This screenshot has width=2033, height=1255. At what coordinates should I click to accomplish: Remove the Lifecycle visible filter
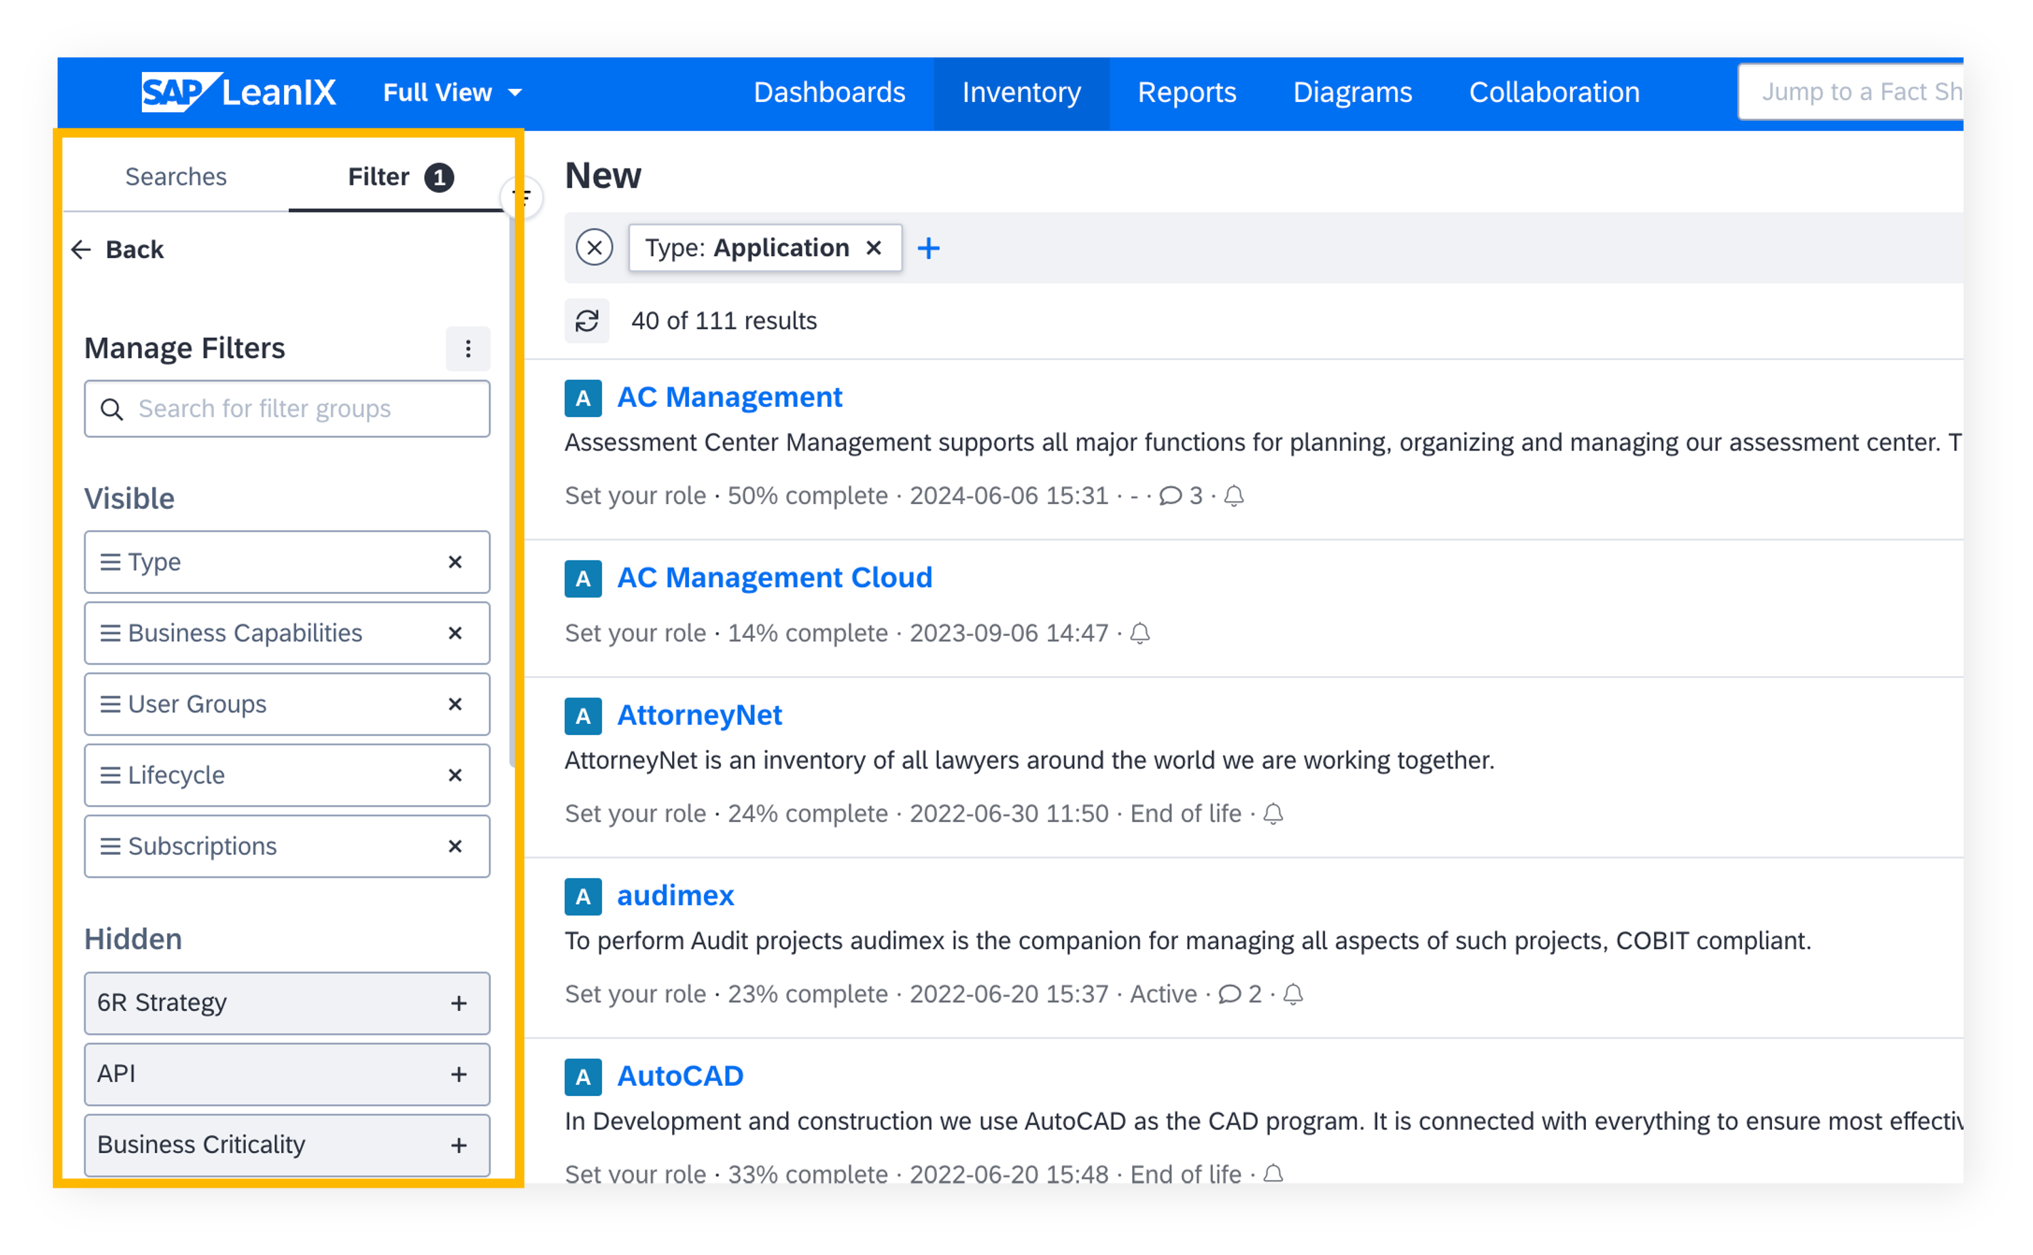(455, 775)
